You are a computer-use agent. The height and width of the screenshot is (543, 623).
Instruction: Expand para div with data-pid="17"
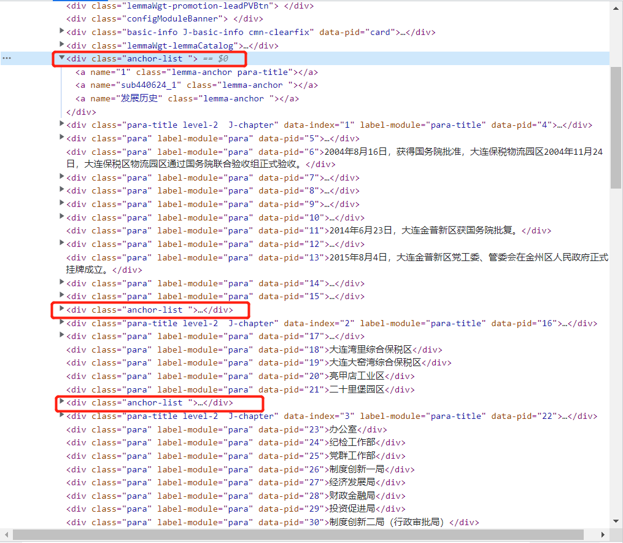click(61, 335)
